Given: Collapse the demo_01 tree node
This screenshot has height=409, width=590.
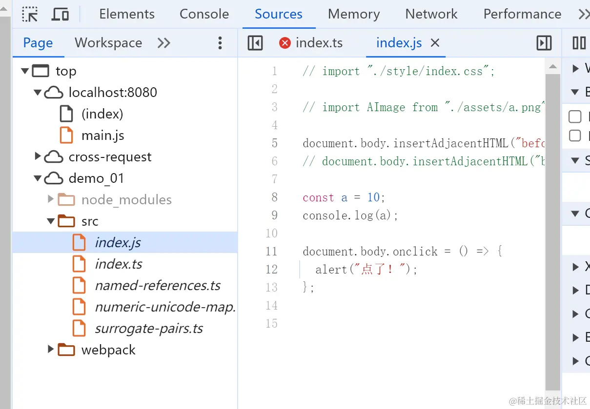Looking at the screenshot, I should point(38,178).
